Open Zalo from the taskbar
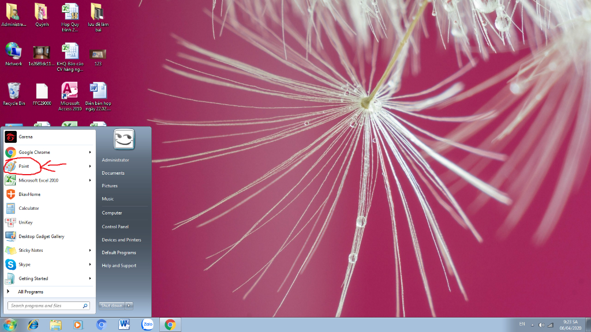This screenshot has width=591, height=332. point(147,325)
